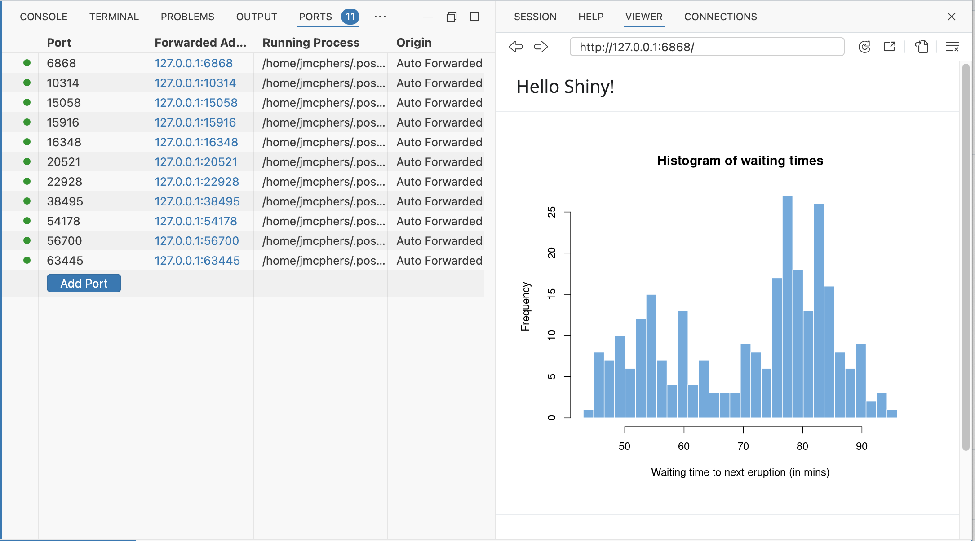Go back in the Viewer
The width and height of the screenshot is (975, 541).
(x=516, y=47)
